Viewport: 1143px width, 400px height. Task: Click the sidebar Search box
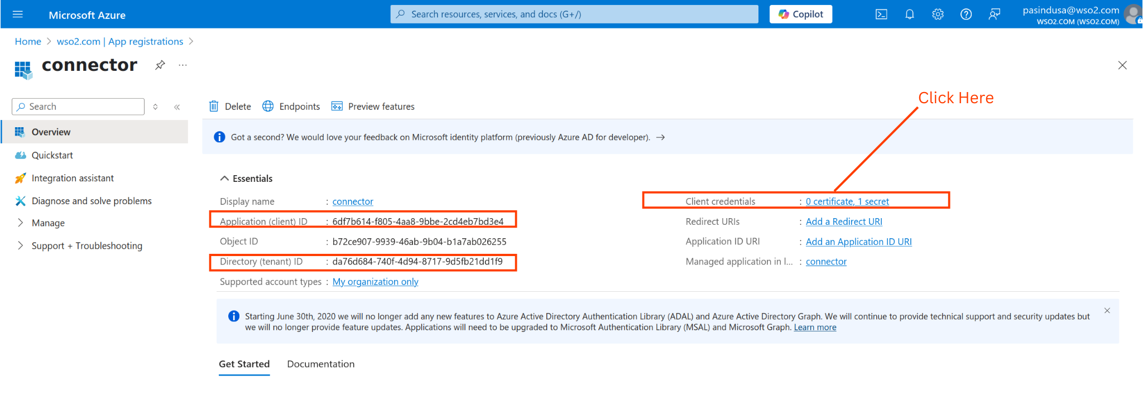point(78,107)
